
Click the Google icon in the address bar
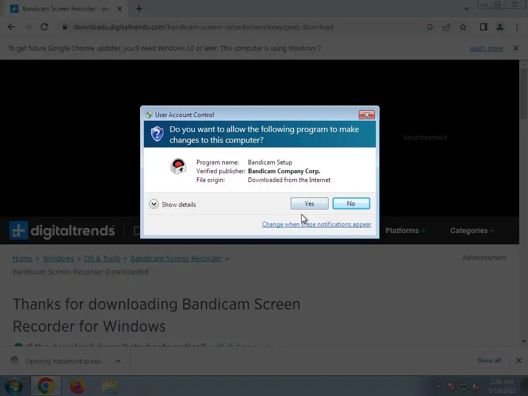(x=430, y=27)
